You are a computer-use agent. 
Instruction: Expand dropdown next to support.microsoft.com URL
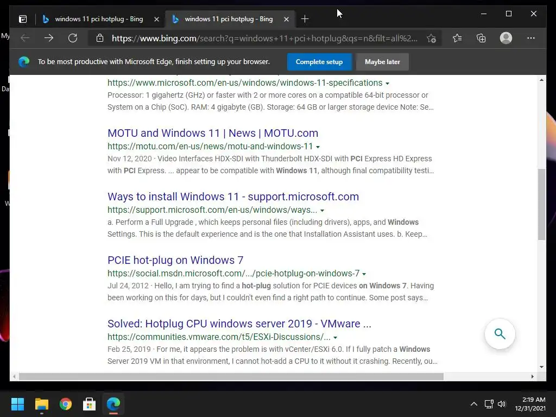pyautogui.click(x=322, y=210)
